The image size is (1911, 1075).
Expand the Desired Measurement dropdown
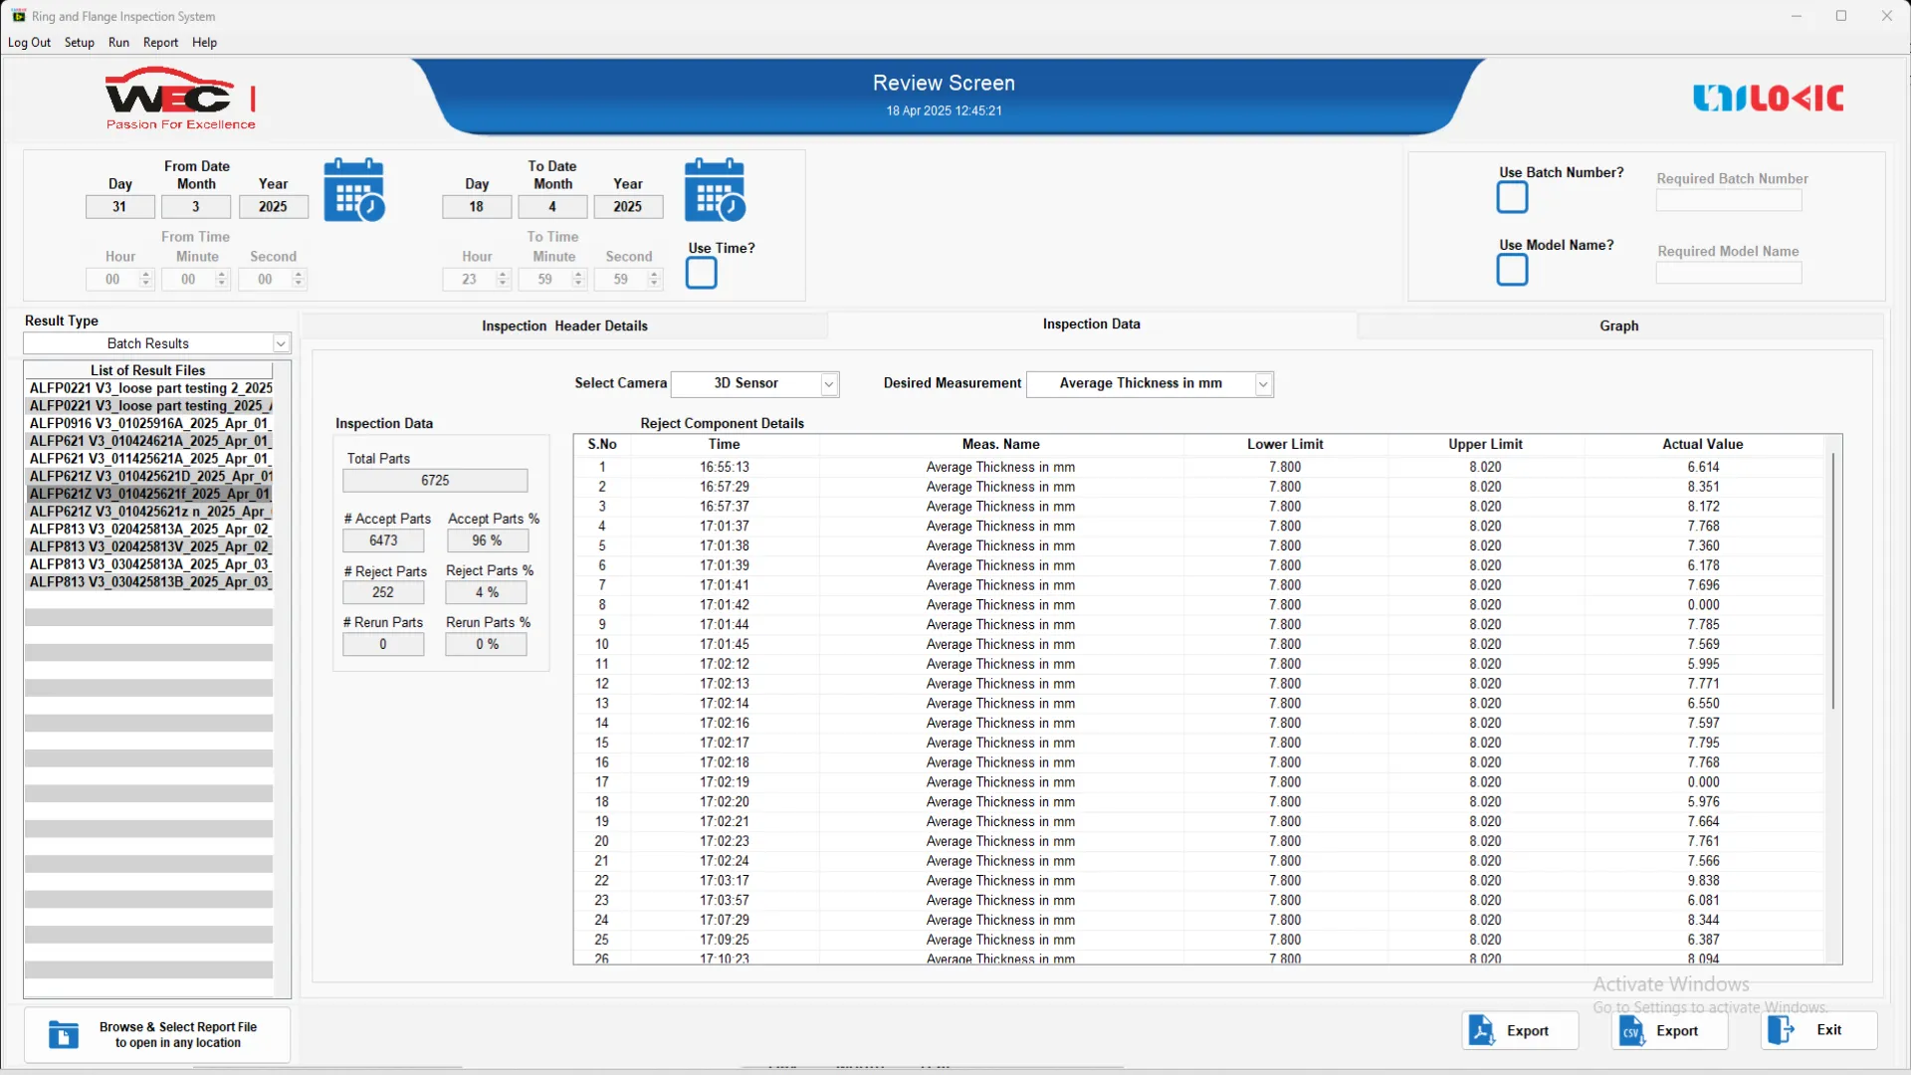pyautogui.click(x=1263, y=384)
